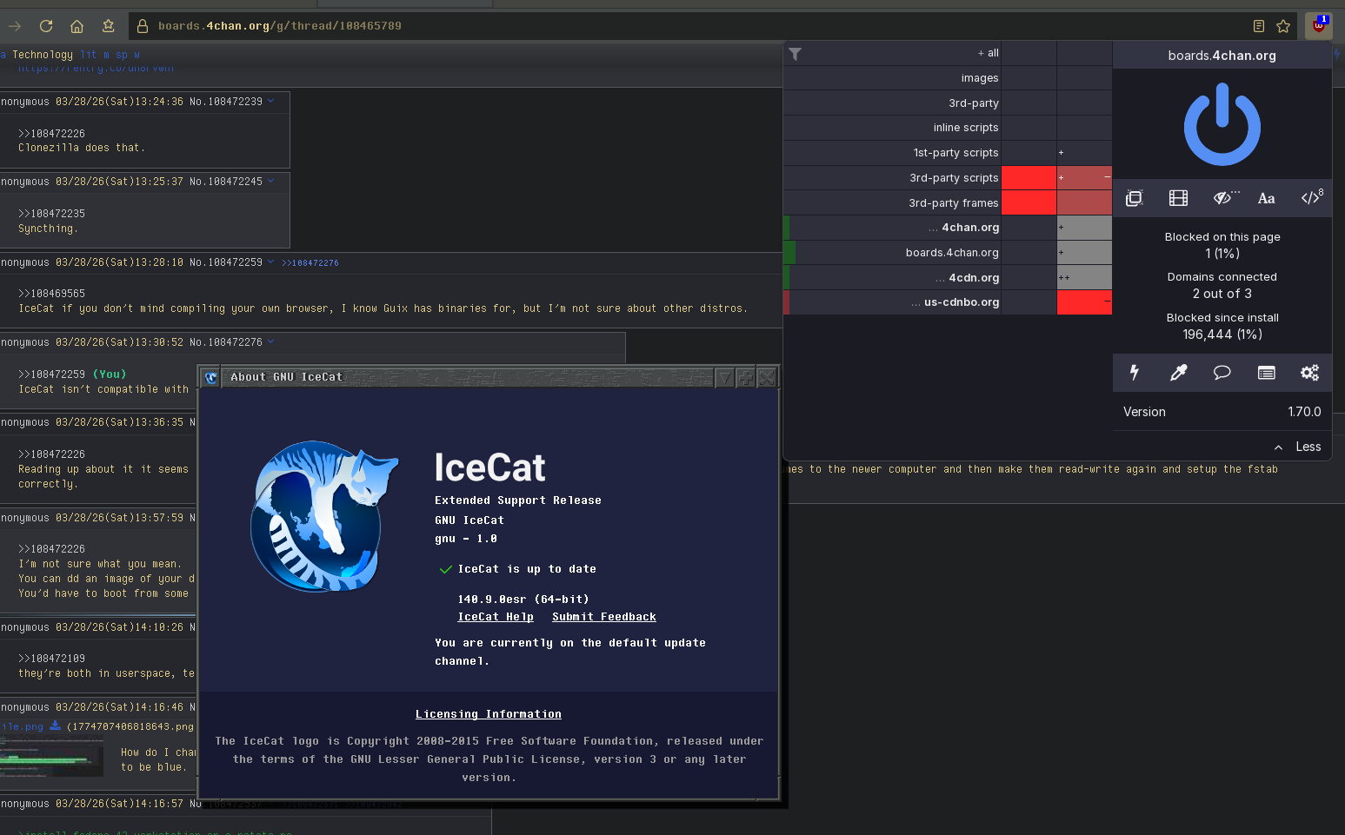Open the sp board link

(122, 55)
